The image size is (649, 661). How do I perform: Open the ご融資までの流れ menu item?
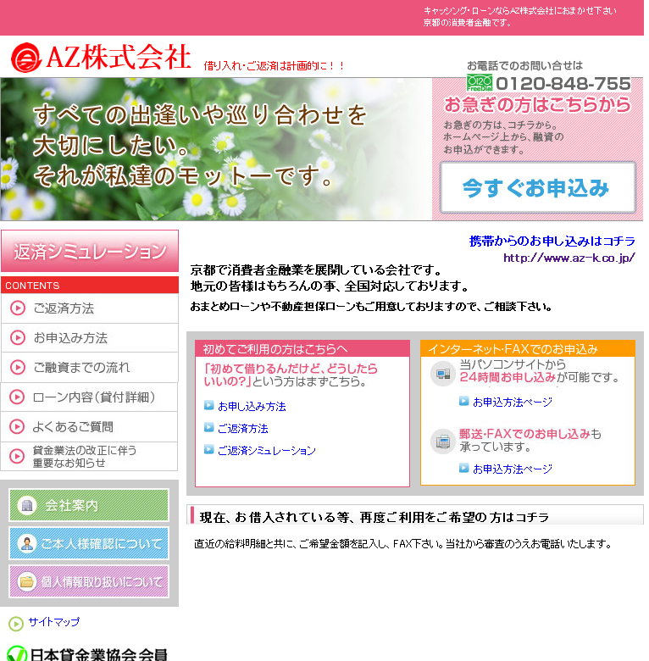coord(90,367)
